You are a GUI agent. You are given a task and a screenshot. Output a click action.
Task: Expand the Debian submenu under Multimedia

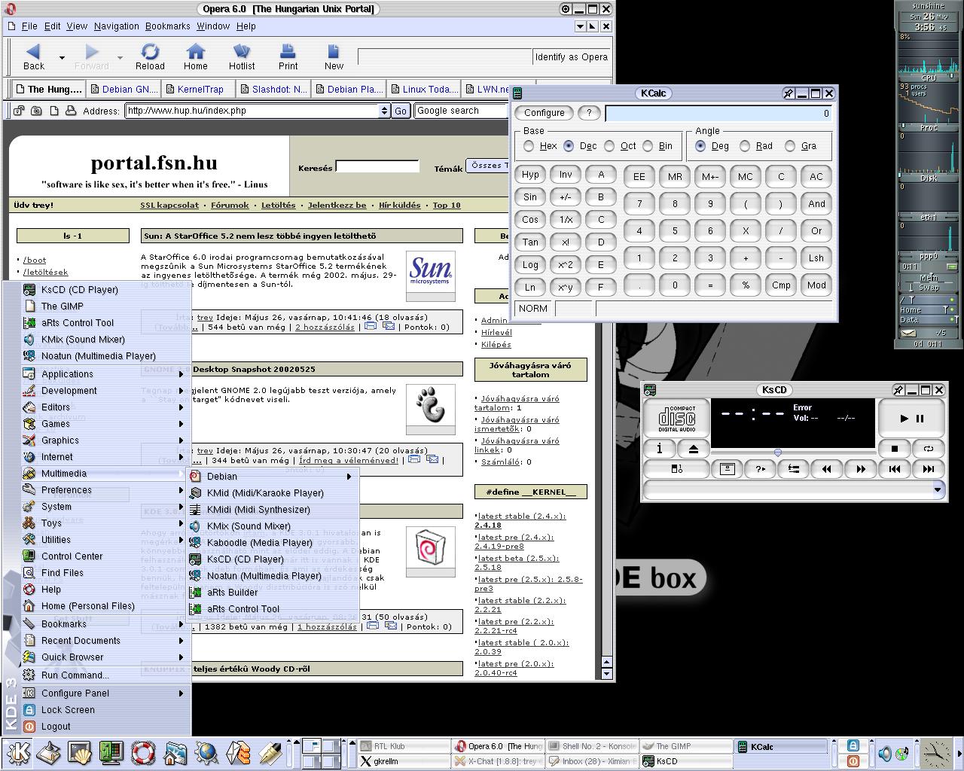pos(272,477)
